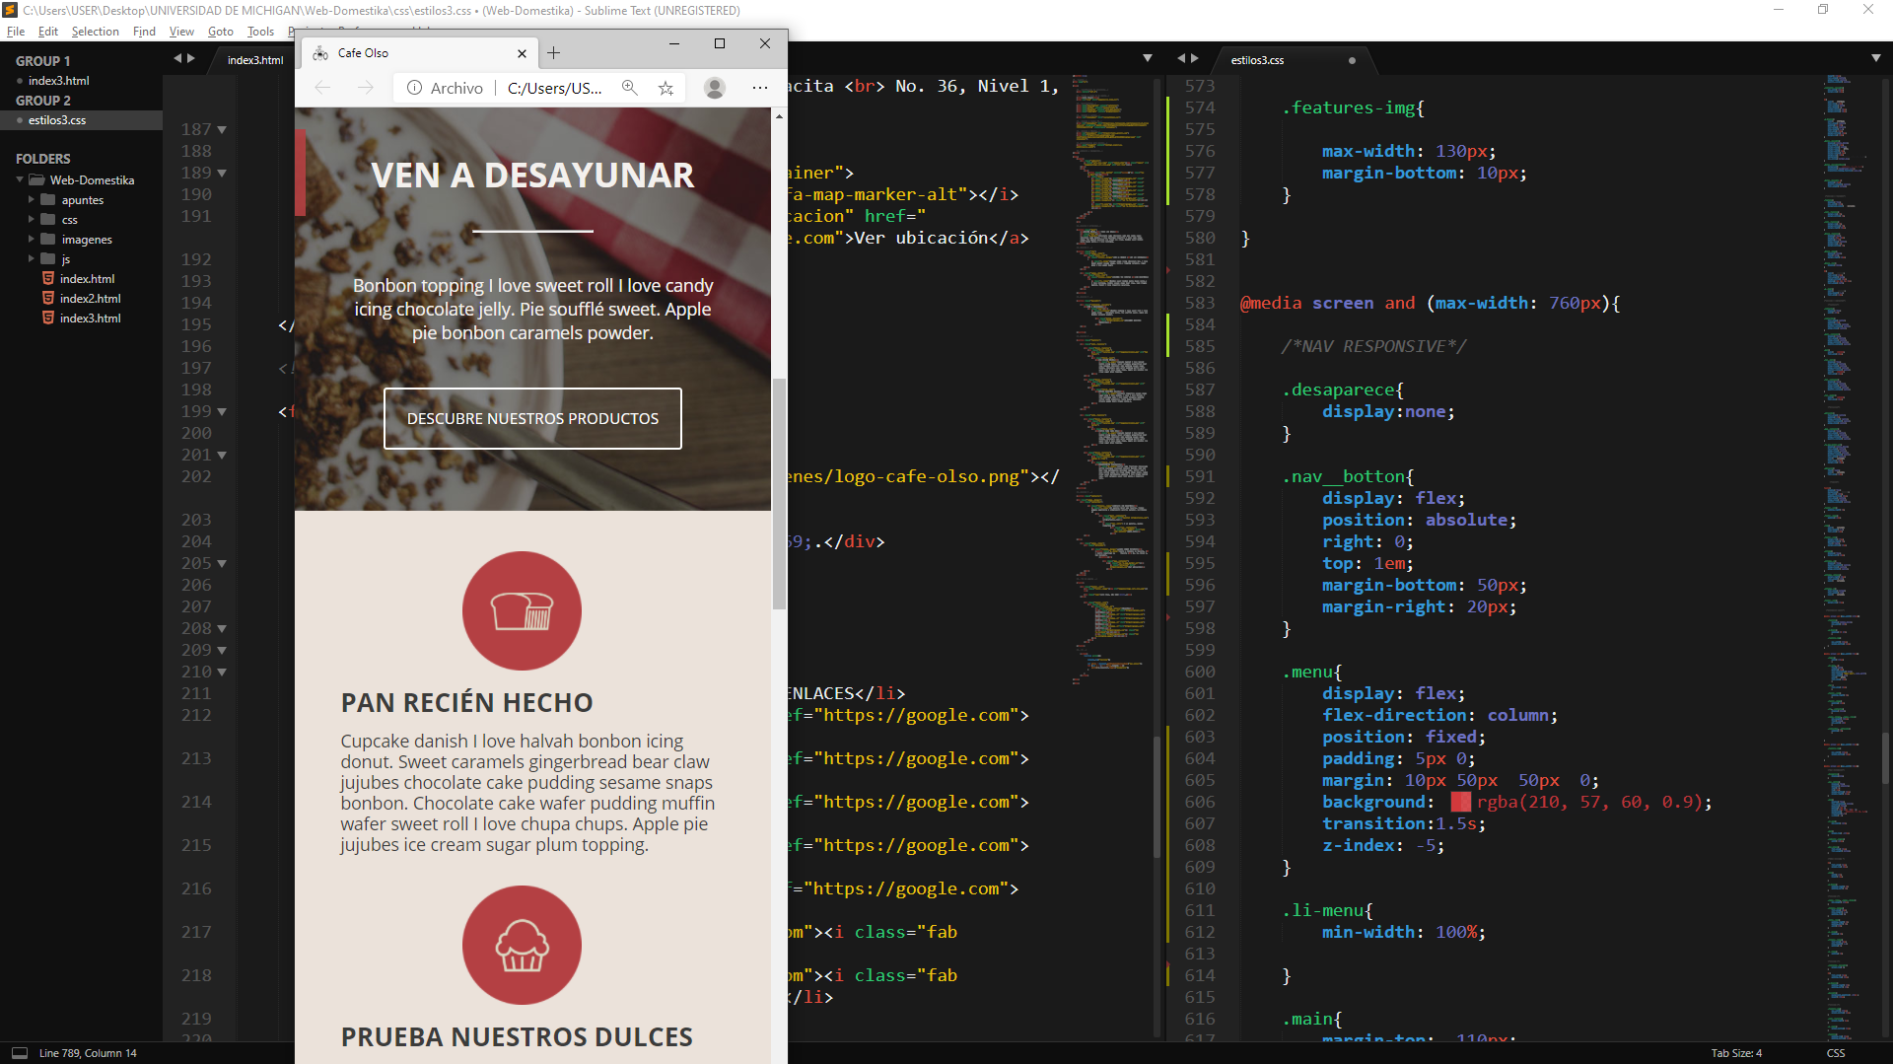The image size is (1893, 1064).
Task: Add page to favorites with star icon
Action: click(666, 88)
